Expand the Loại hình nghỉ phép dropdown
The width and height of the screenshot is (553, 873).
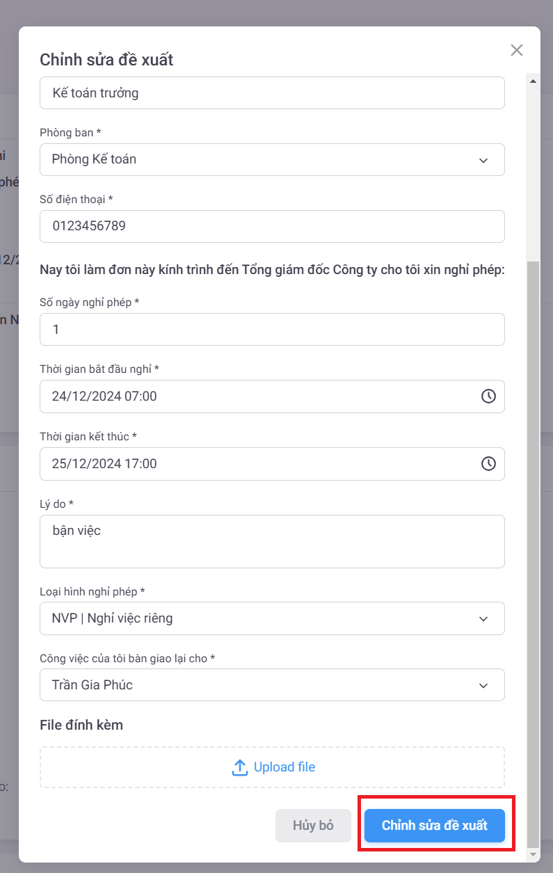(x=483, y=618)
